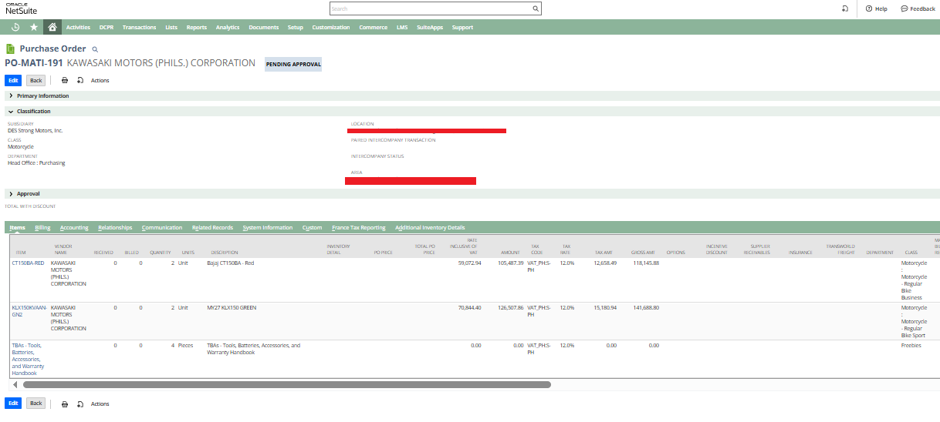The width and height of the screenshot is (940, 422).
Task: Open the TBAs Tools, Batteries item link
Action: [28, 359]
